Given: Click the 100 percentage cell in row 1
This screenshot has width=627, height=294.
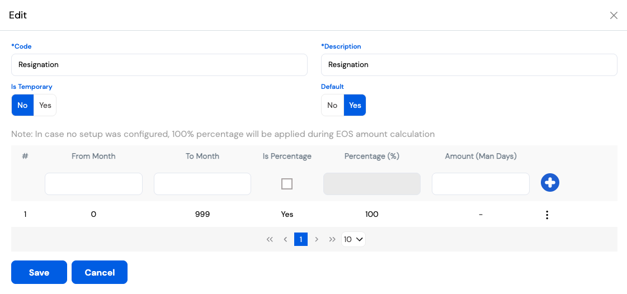Looking at the screenshot, I should pos(372,214).
